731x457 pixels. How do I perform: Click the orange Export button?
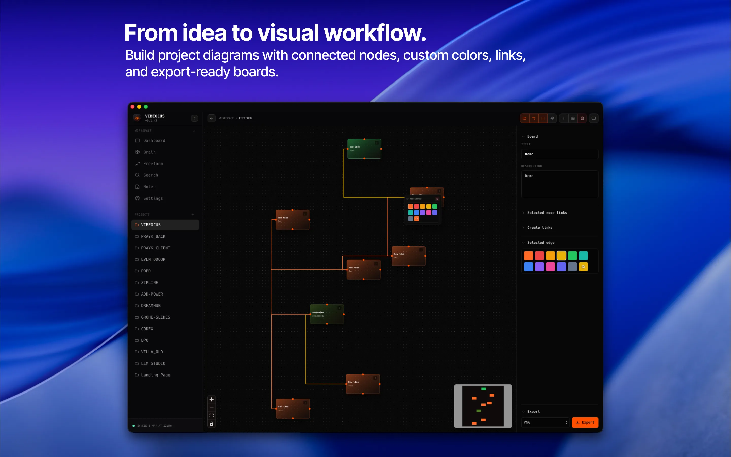(x=585, y=422)
